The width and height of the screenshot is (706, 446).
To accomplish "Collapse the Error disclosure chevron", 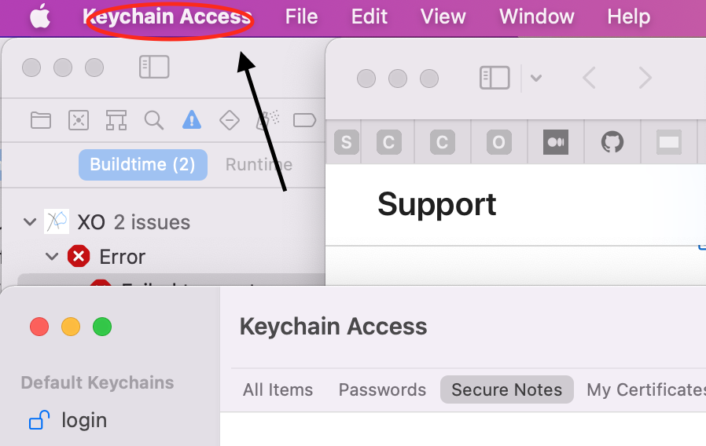I will pyautogui.click(x=52, y=257).
